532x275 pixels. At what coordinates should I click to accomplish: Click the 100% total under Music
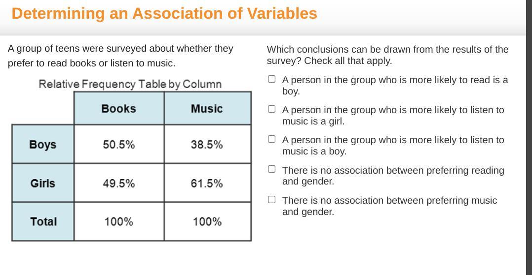pyautogui.click(x=207, y=221)
